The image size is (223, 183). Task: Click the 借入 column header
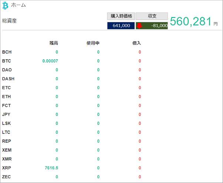[x=137, y=43]
